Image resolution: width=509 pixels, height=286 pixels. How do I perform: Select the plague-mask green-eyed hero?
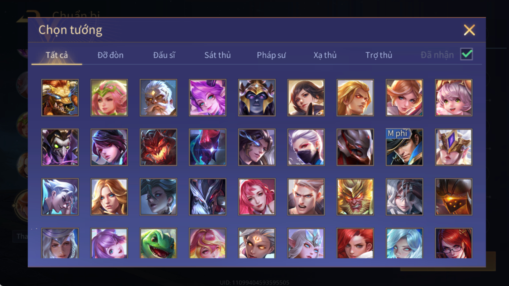60,147
